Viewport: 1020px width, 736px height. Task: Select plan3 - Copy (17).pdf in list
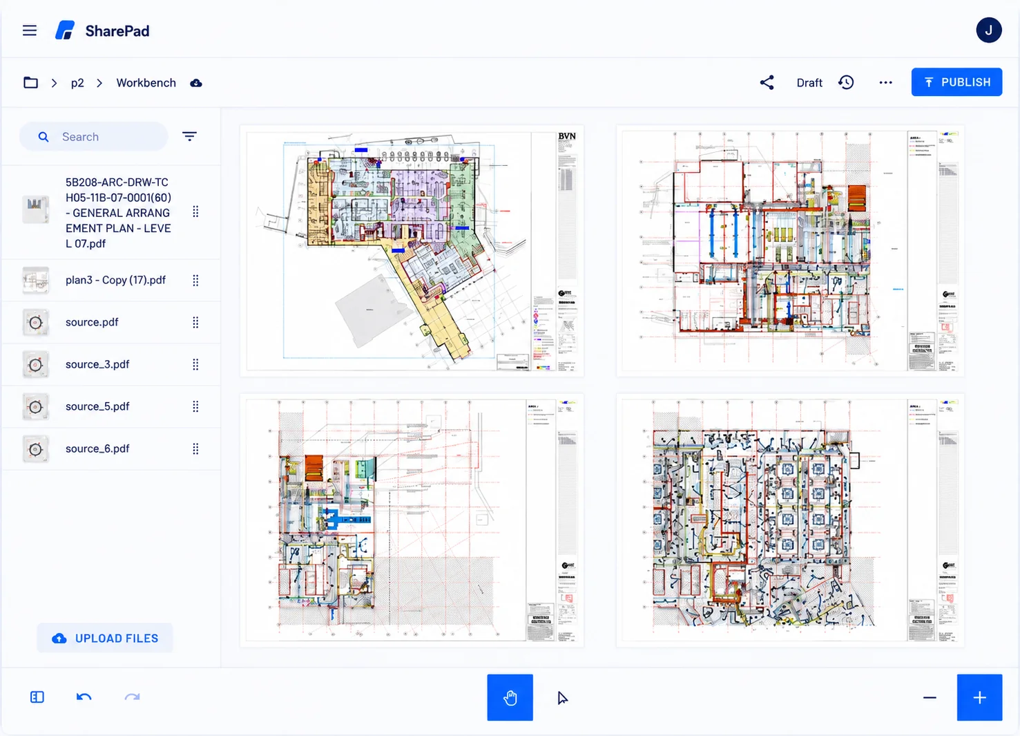point(111,281)
